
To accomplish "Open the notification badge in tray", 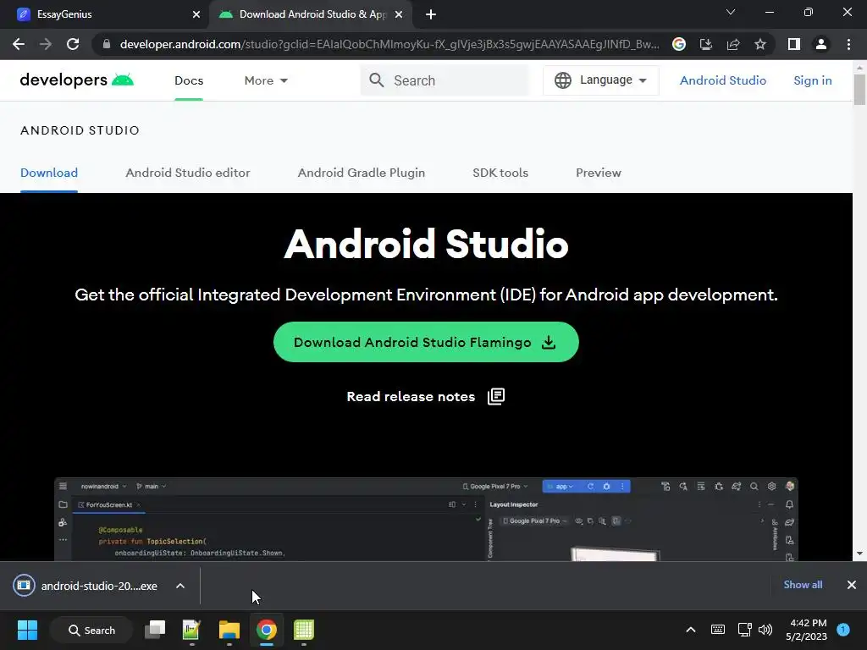I will 843,630.
